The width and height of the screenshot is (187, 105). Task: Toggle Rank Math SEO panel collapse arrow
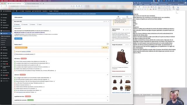pos(108,21)
